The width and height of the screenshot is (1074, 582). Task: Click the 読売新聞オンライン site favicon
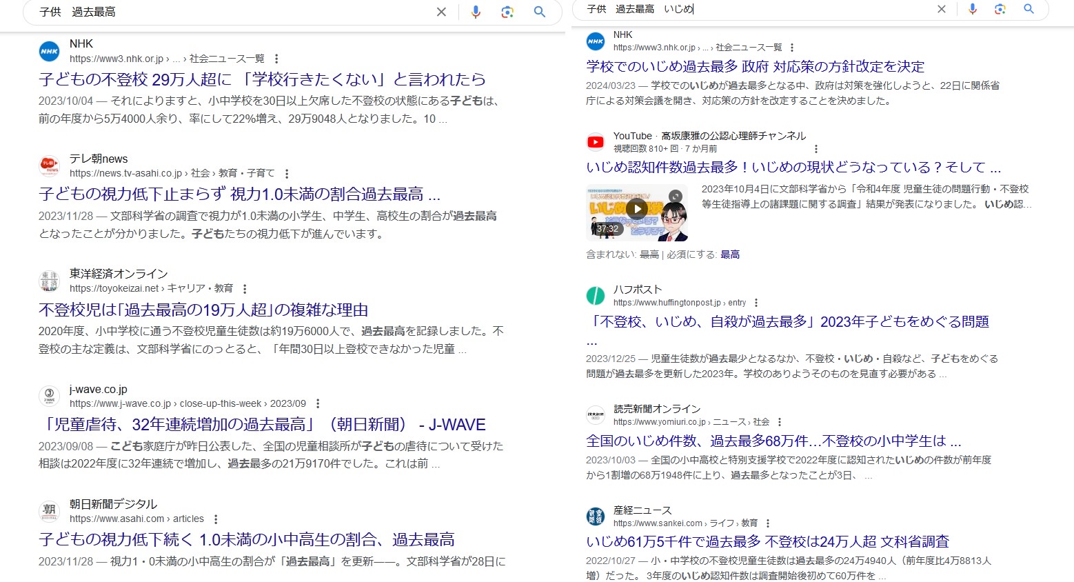pyautogui.click(x=596, y=415)
